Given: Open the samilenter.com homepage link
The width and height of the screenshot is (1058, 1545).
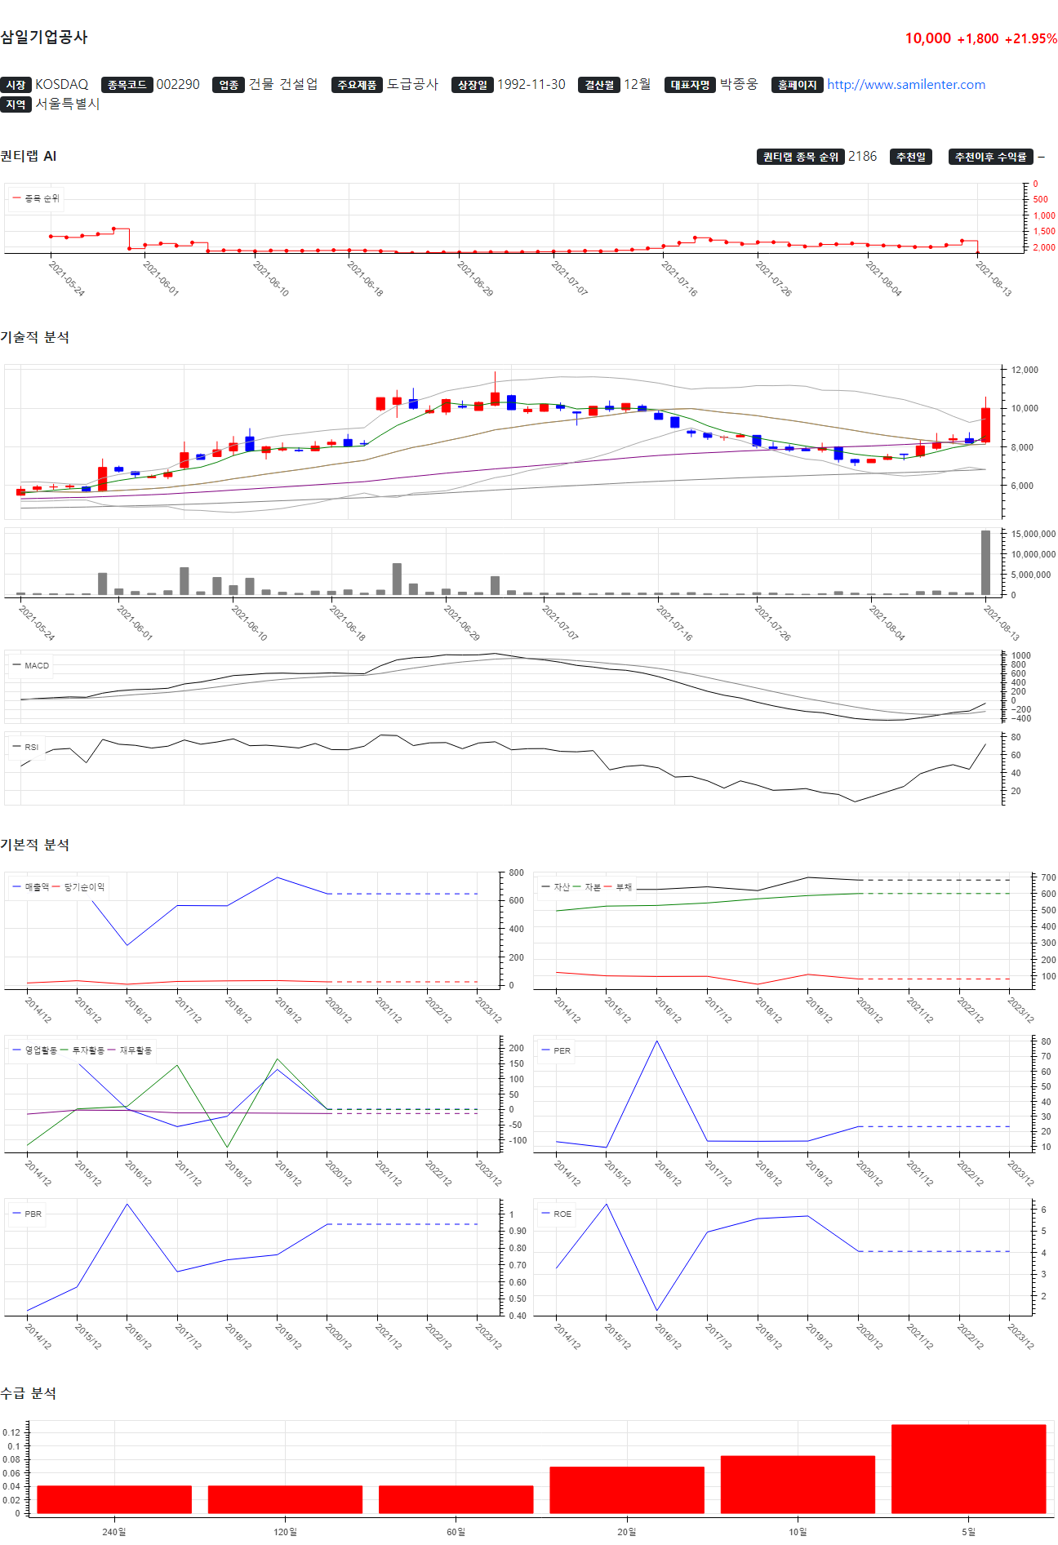Looking at the screenshot, I should pos(906,85).
